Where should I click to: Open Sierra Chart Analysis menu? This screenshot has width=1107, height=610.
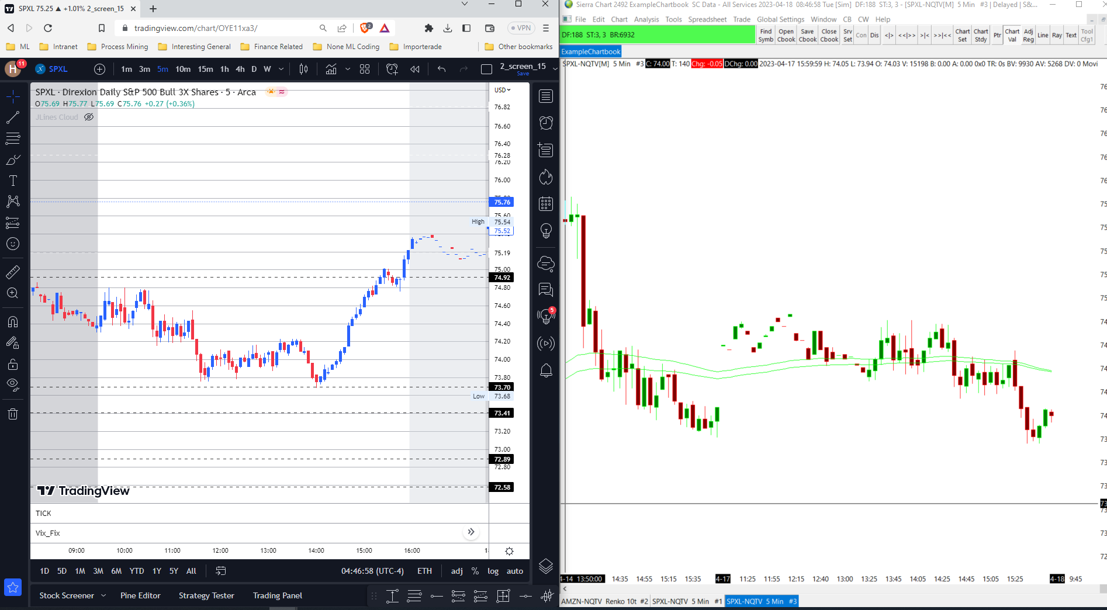[646, 19]
